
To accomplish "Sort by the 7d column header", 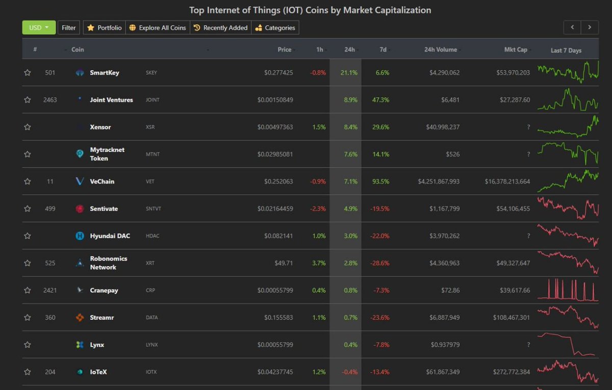I will click(383, 49).
